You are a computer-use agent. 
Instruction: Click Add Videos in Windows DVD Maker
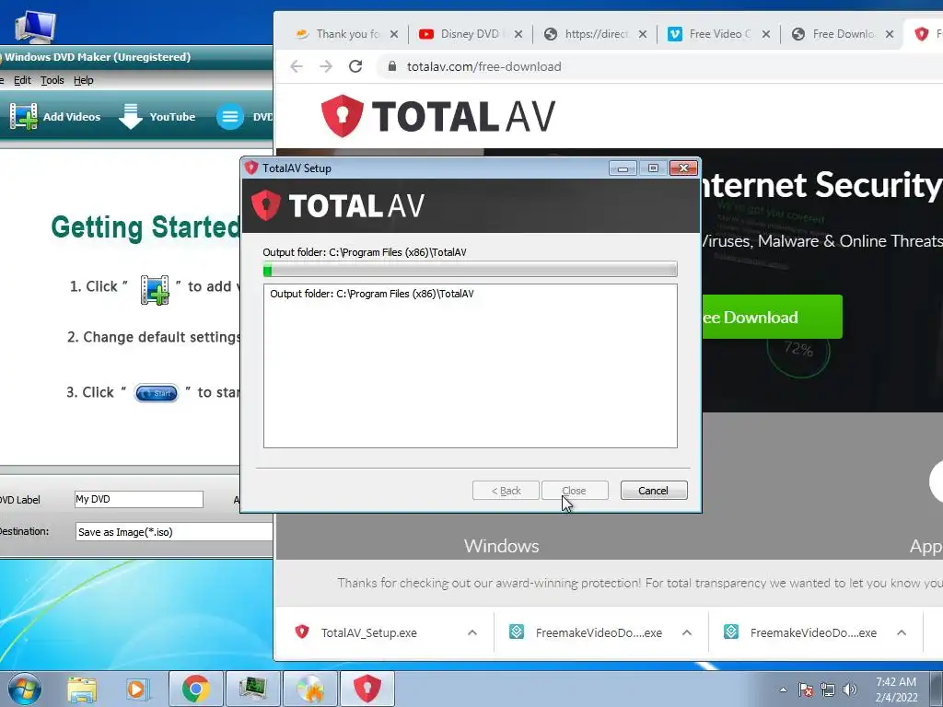click(54, 117)
